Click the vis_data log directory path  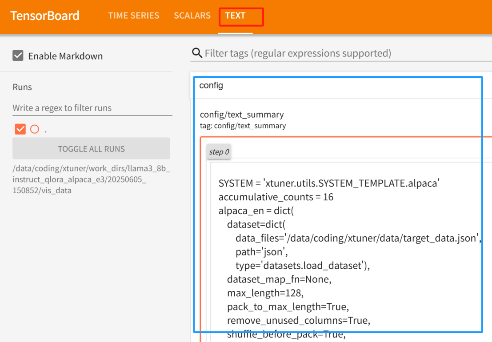point(91,179)
